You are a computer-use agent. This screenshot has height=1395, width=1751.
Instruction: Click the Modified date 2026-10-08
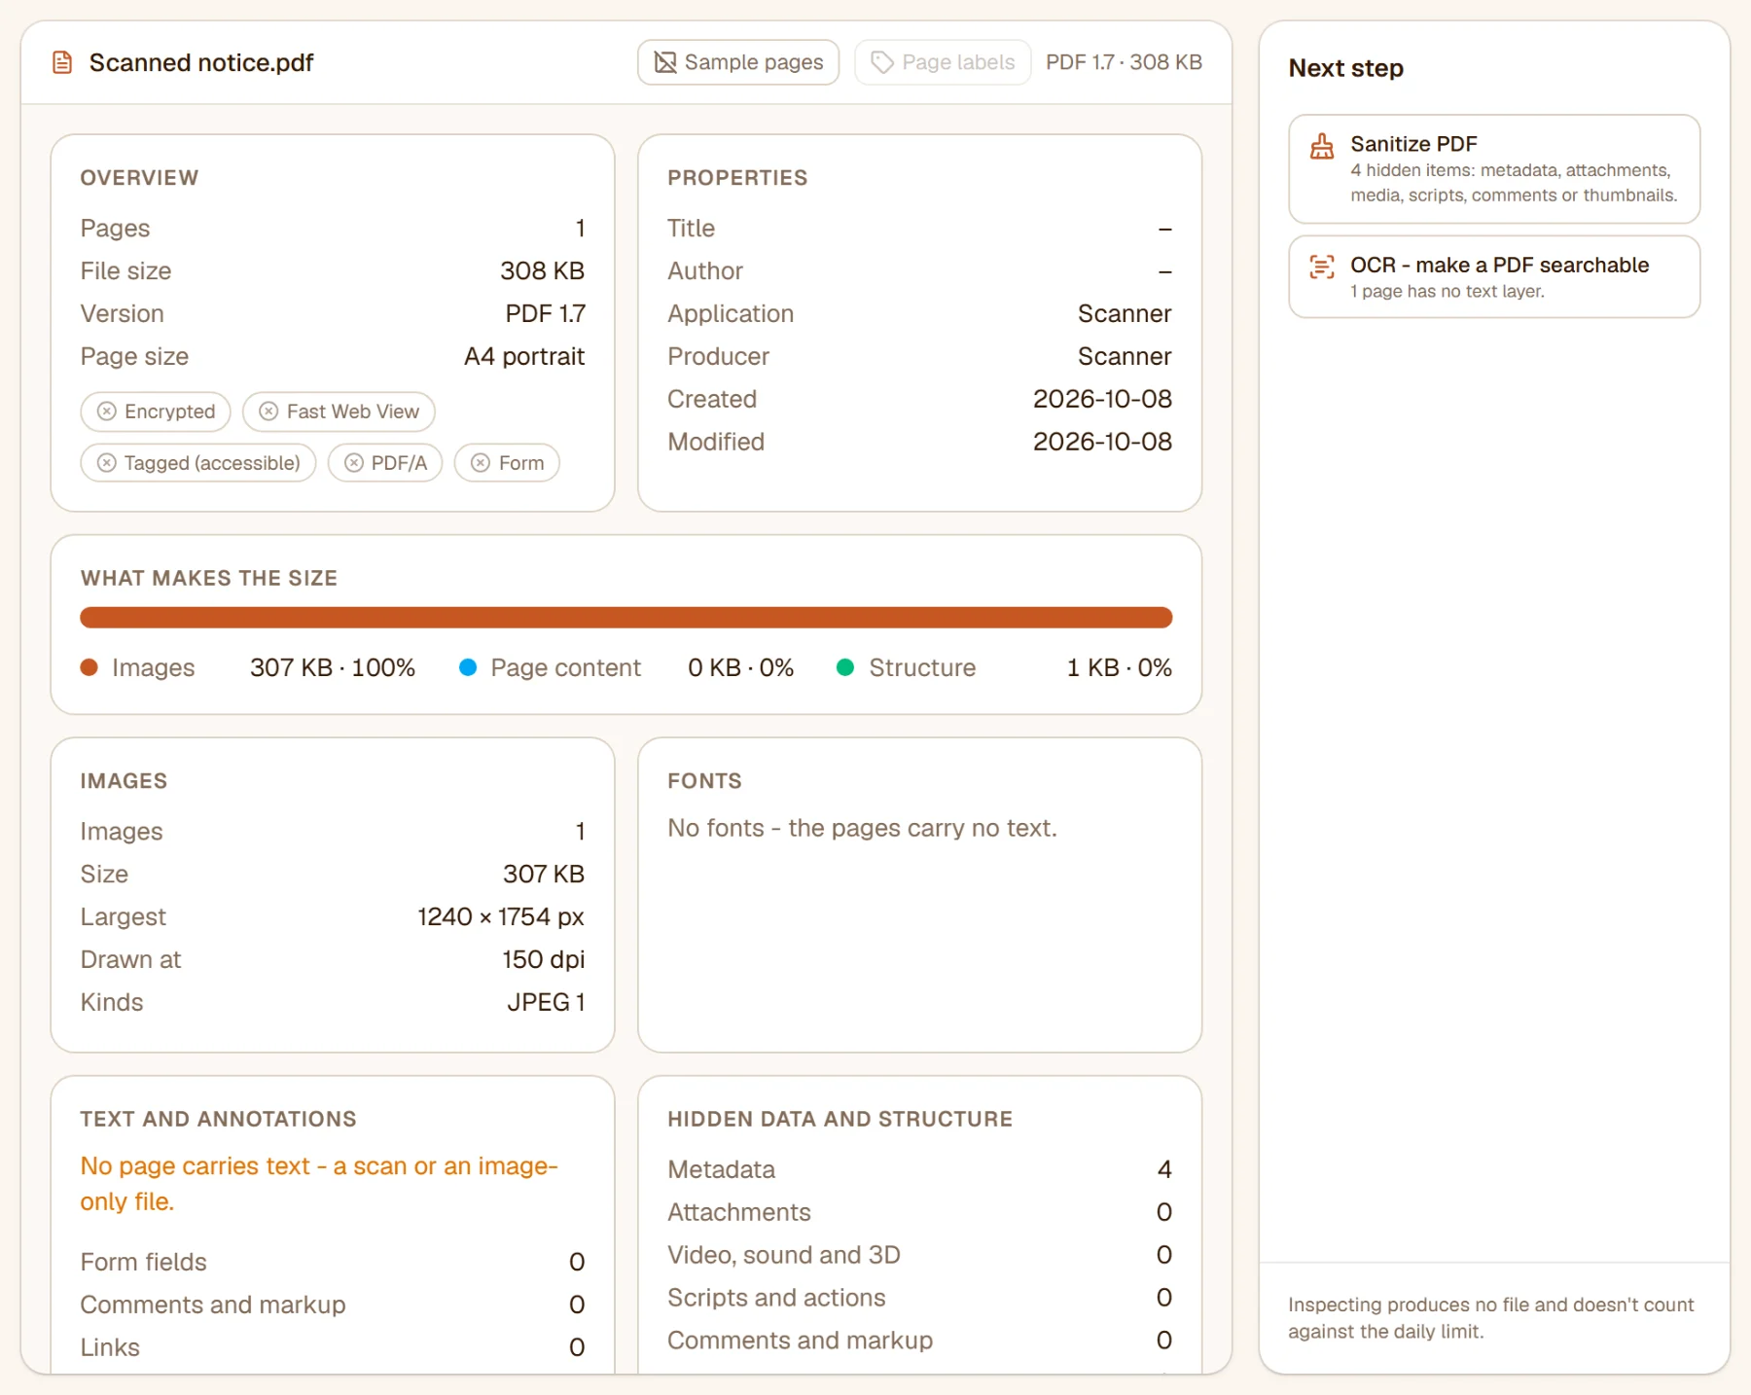(x=1102, y=442)
